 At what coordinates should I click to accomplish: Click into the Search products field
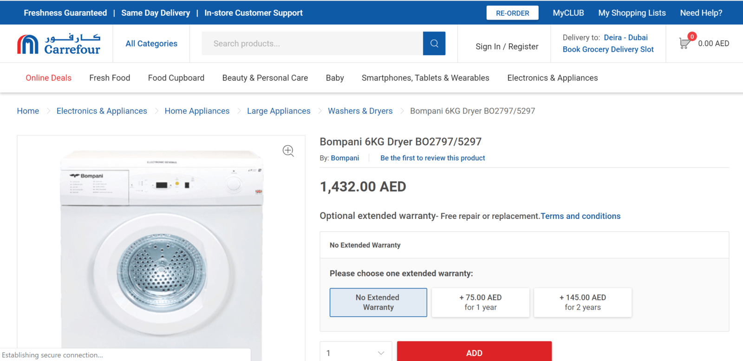point(312,44)
